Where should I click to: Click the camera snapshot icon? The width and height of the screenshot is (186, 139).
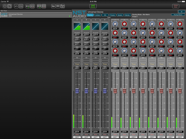[63, 6]
